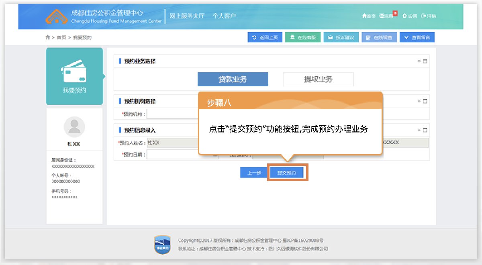The width and height of the screenshot is (482, 265).
Task: Open 消息 messages envelope icon
Action: pos(382,16)
